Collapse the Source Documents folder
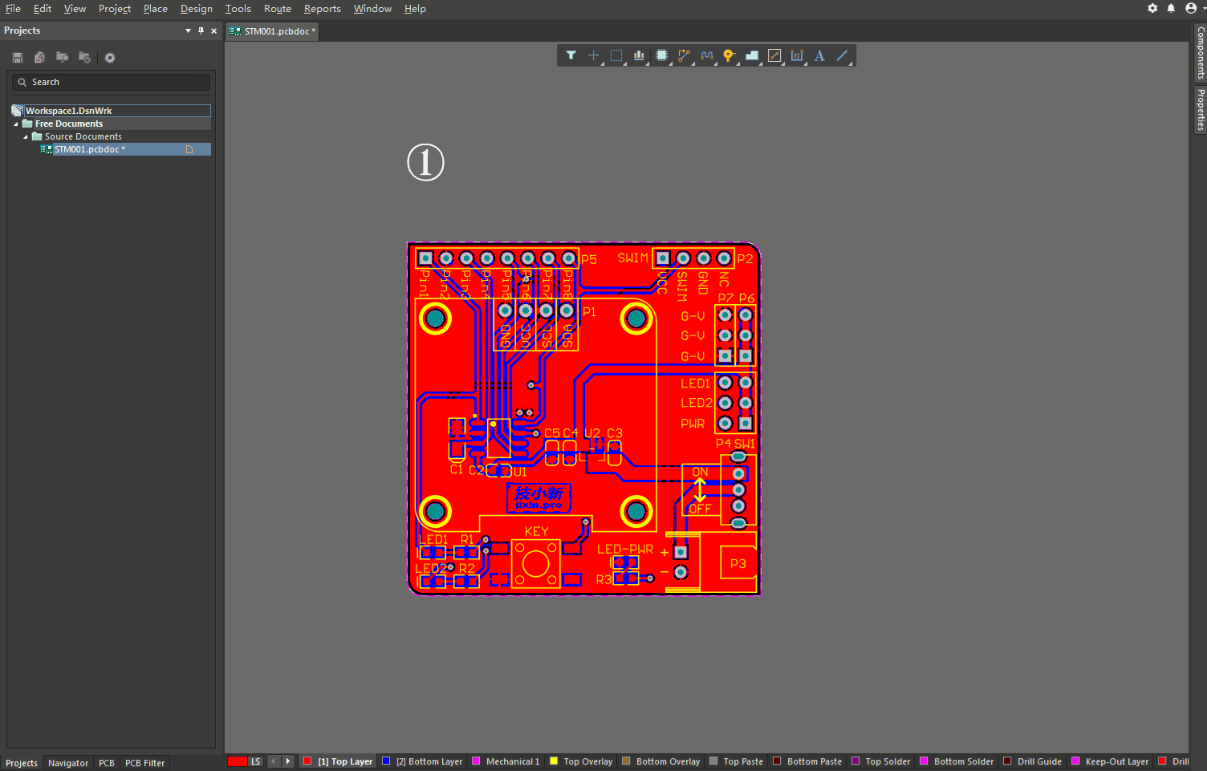1207x771 pixels. (x=26, y=137)
